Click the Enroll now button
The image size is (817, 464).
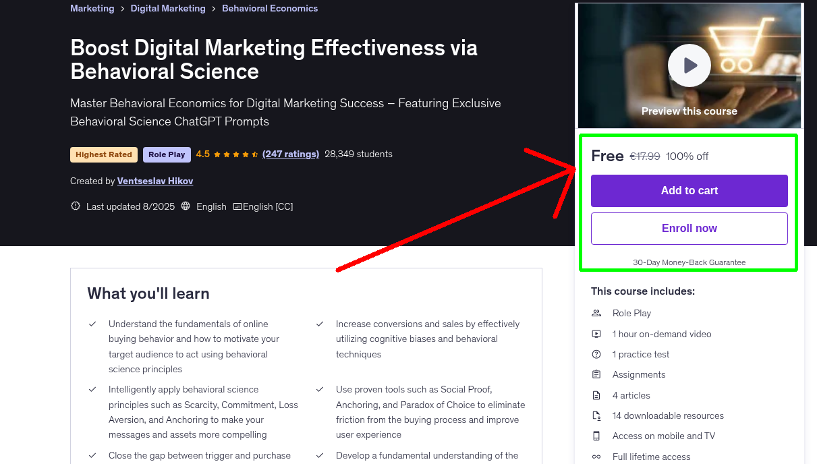689,228
